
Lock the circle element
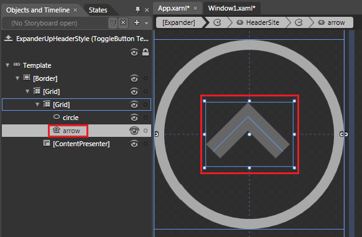(146, 118)
